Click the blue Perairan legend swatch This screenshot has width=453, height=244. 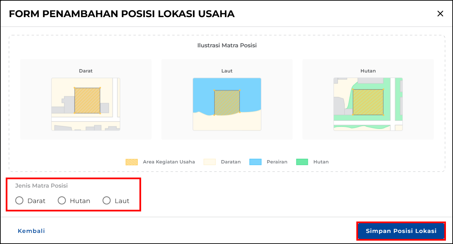[255, 162]
